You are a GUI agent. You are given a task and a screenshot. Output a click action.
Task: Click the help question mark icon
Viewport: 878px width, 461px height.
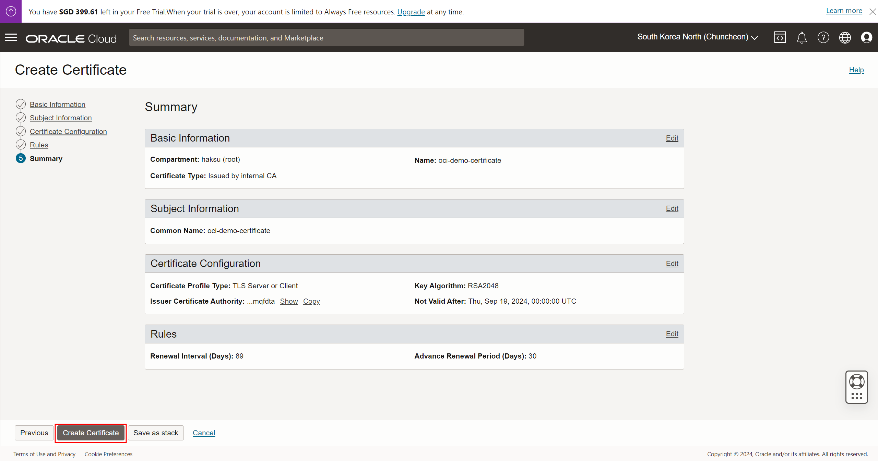[x=823, y=37]
